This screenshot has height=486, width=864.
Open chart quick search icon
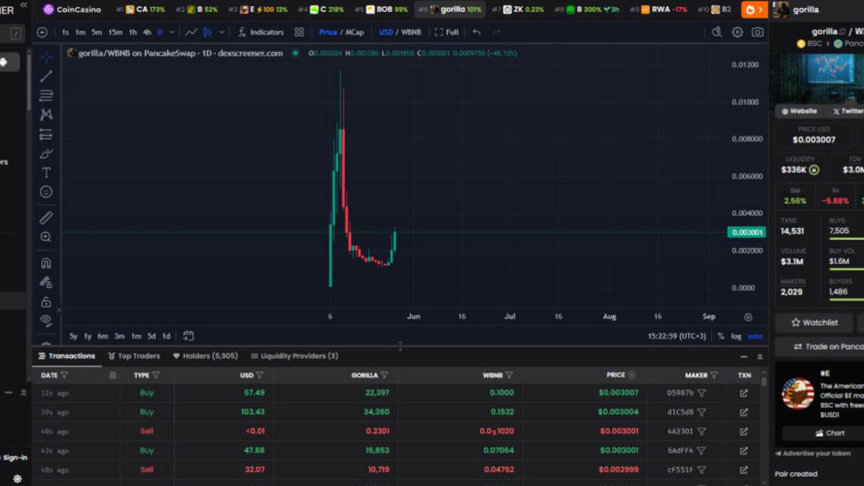pos(716,32)
